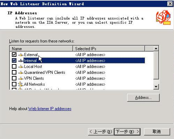Click the list scroll down arrow
This screenshot has height=139, width=174.
[156, 87]
